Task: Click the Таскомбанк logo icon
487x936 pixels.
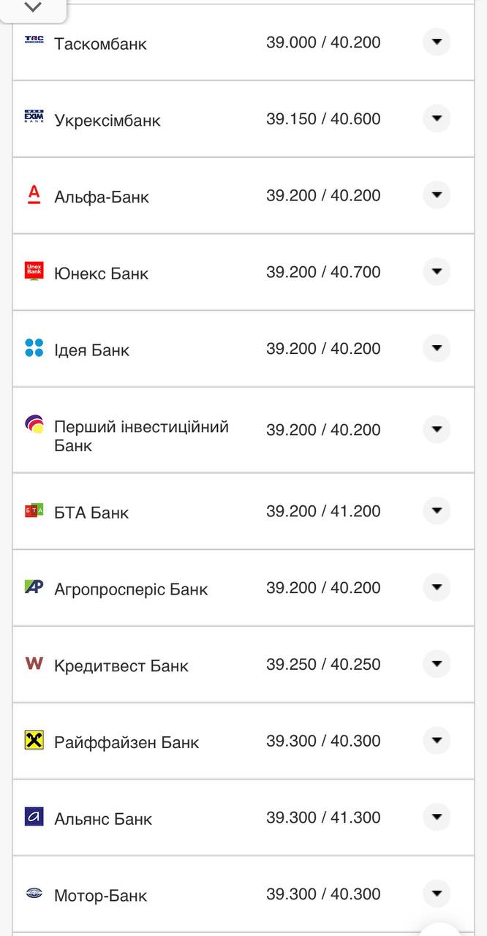Action: click(x=34, y=40)
